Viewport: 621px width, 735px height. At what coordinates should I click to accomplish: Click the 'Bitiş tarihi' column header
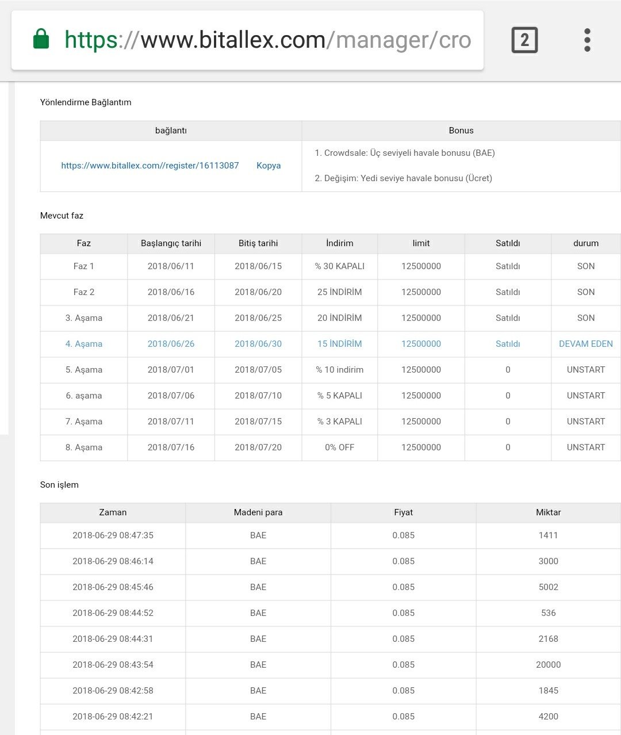click(258, 243)
